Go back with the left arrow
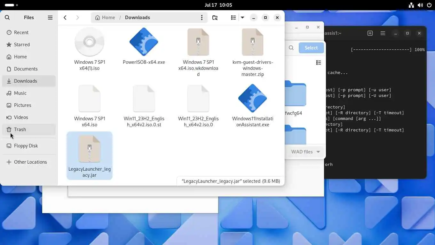Screen dimensions: 435x245 pyautogui.click(x=65, y=18)
